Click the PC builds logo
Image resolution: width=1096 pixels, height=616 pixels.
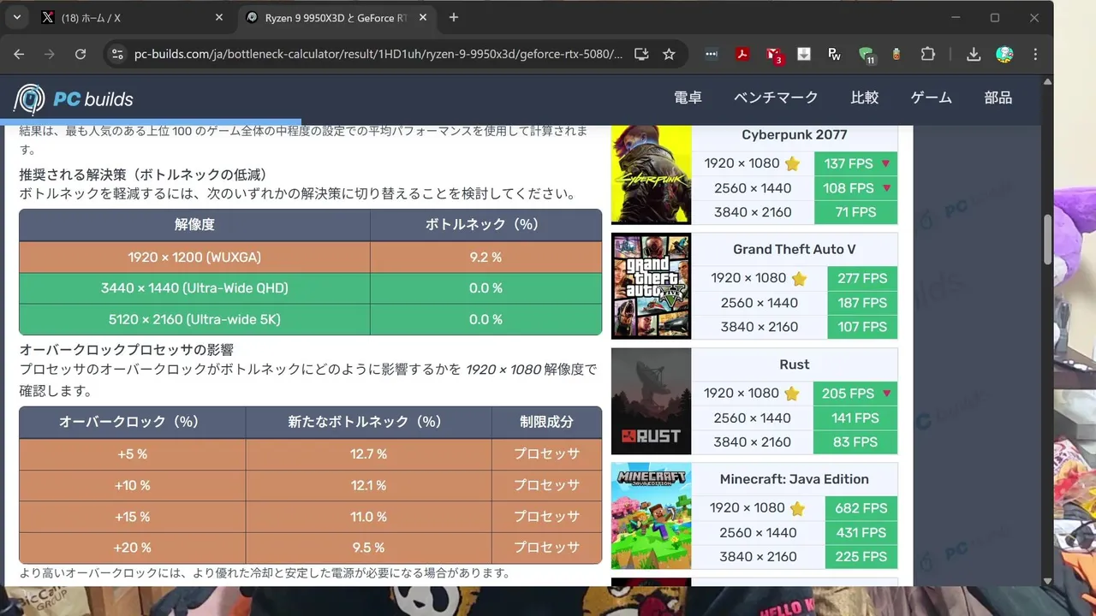point(74,99)
